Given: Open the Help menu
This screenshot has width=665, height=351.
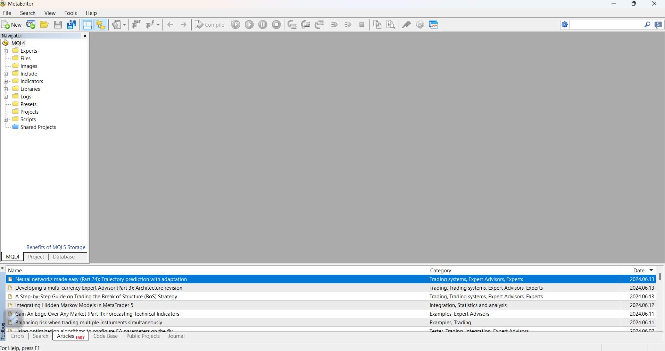Looking at the screenshot, I should tap(91, 13).
